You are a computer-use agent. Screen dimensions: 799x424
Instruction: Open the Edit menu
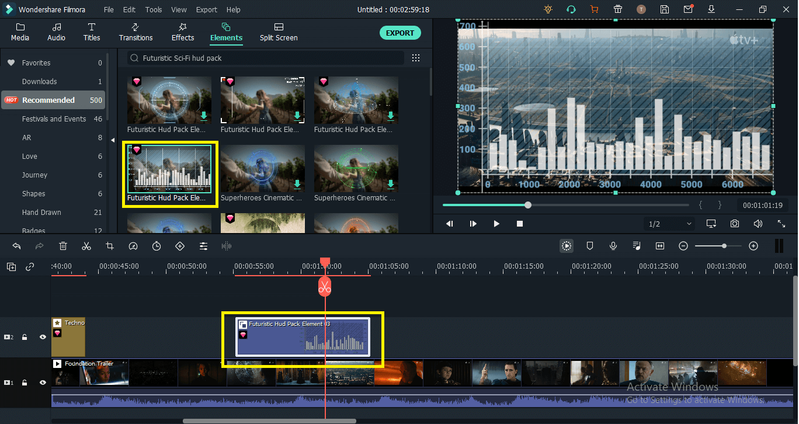tap(129, 10)
